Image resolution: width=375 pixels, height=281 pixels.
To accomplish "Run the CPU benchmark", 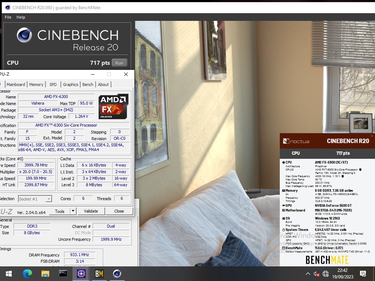I will (x=119, y=63).
